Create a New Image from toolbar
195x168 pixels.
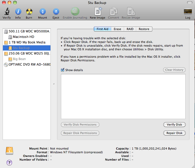(x=98, y=11)
